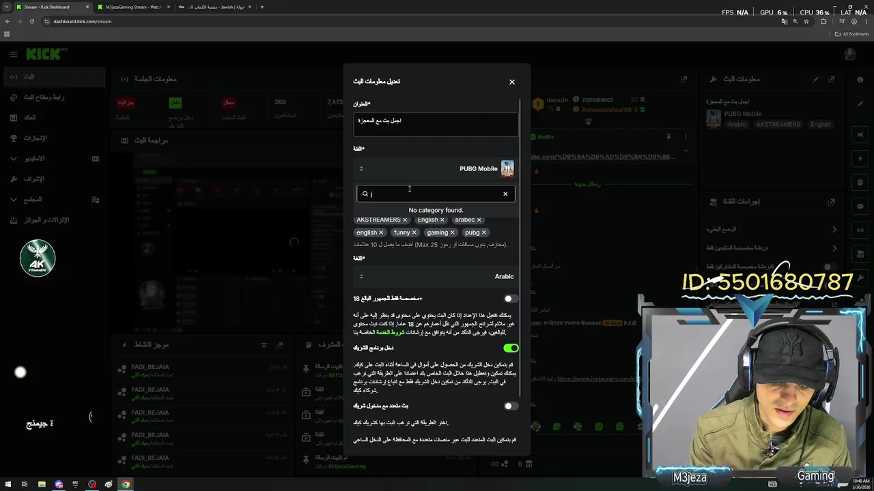Viewport: 874px width, 491px height.
Task: Open slow mode chevron in channel actions
Action: 834,229
